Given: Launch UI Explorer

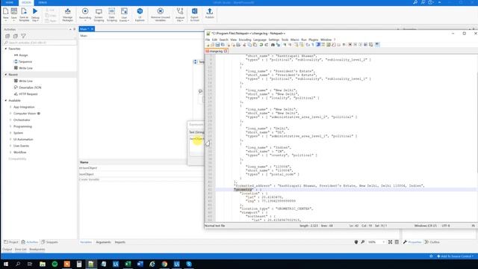Looking at the screenshot, I should (140, 15).
